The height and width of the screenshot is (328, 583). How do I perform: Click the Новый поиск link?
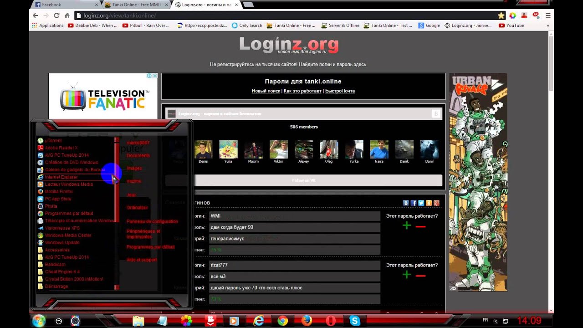point(266,91)
